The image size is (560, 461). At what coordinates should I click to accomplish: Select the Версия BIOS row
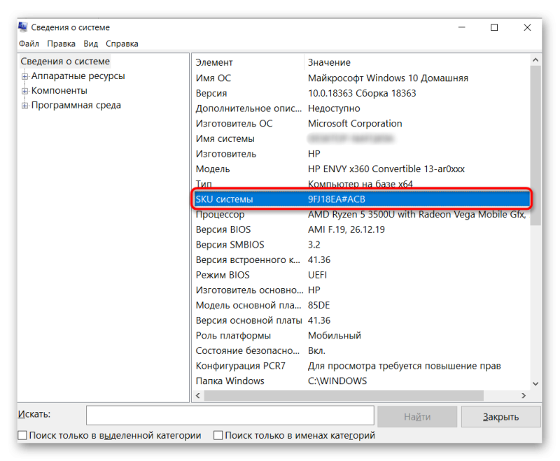tap(361, 229)
